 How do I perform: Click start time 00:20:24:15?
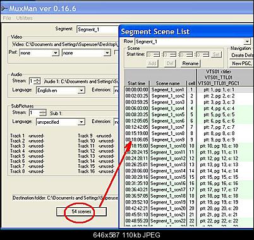[x=136, y=152]
